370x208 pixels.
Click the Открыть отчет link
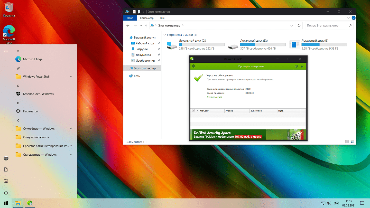[214, 97]
